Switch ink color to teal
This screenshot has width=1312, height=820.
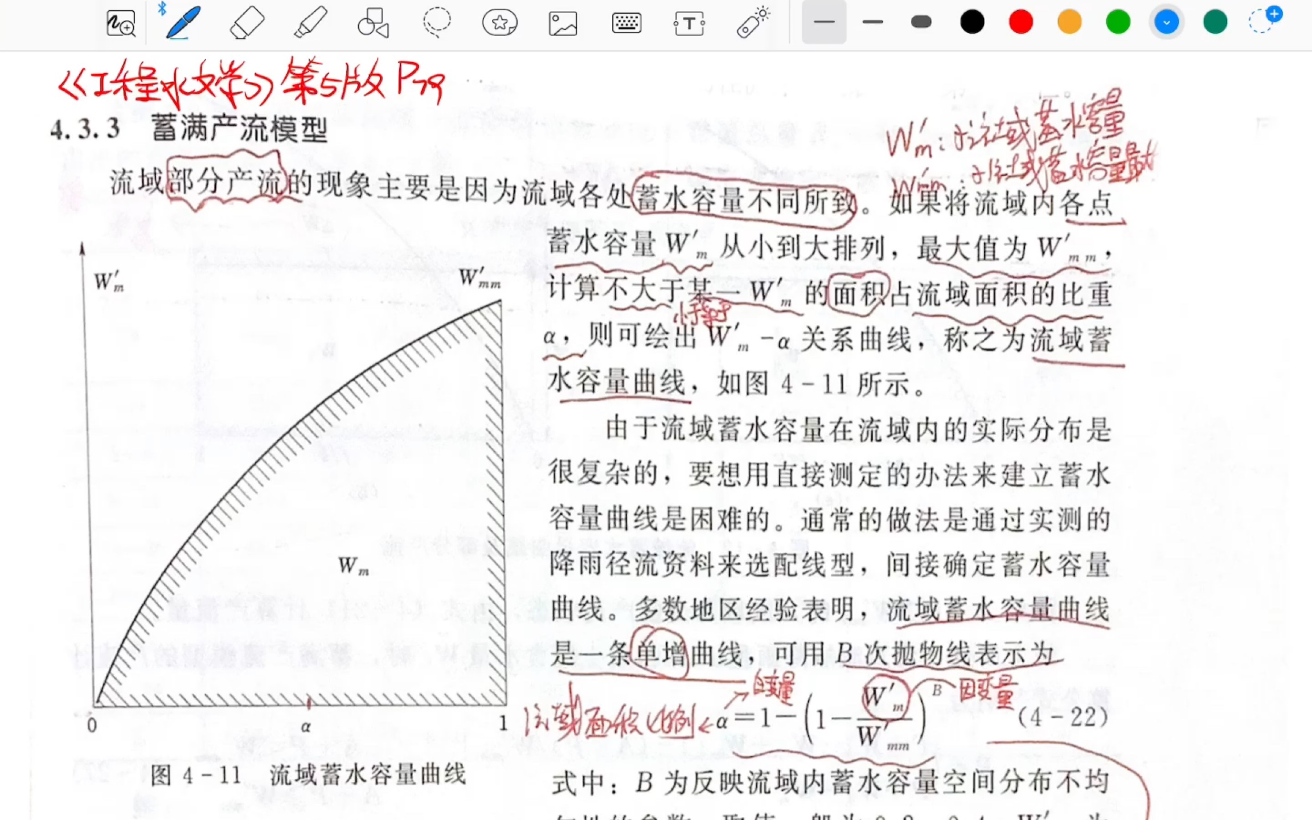click(1215, 22)
